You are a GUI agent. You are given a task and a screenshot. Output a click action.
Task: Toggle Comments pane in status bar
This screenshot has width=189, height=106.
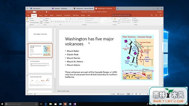121,94
